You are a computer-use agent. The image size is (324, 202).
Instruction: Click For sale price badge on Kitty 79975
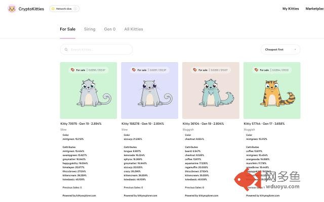click(x=89, y=70)
